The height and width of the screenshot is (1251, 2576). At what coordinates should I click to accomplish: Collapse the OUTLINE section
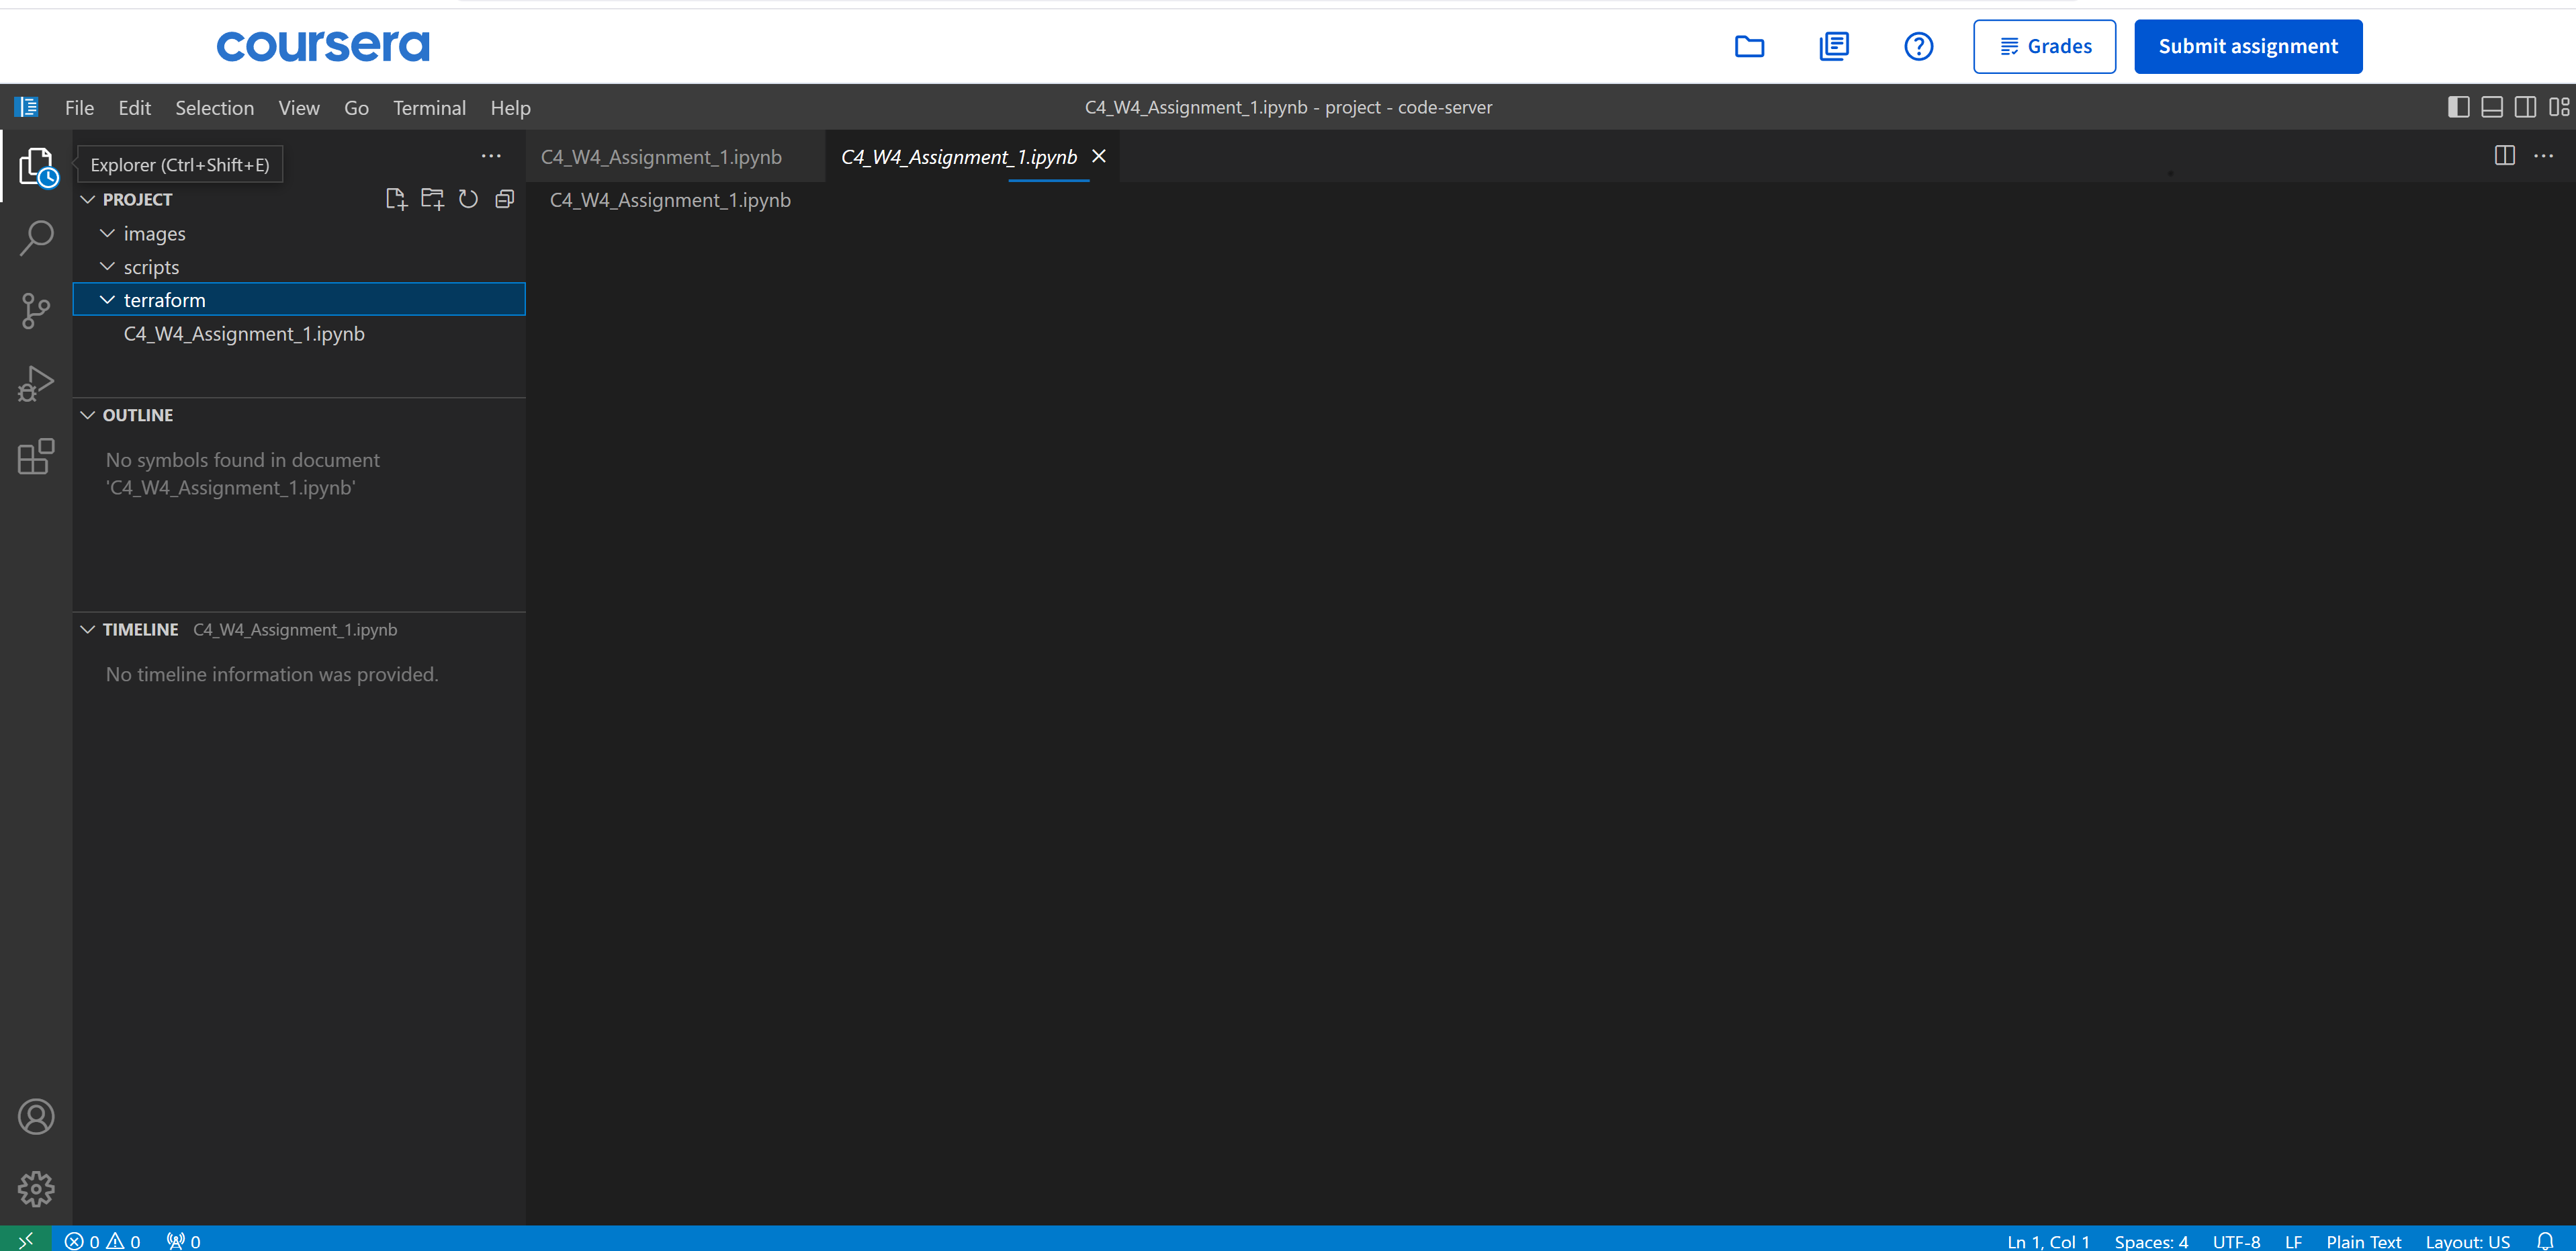pyautogui.click(x=88, y=415)
